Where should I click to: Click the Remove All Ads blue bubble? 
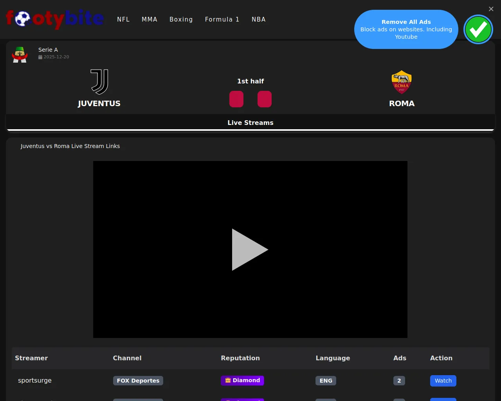point(406,29)
